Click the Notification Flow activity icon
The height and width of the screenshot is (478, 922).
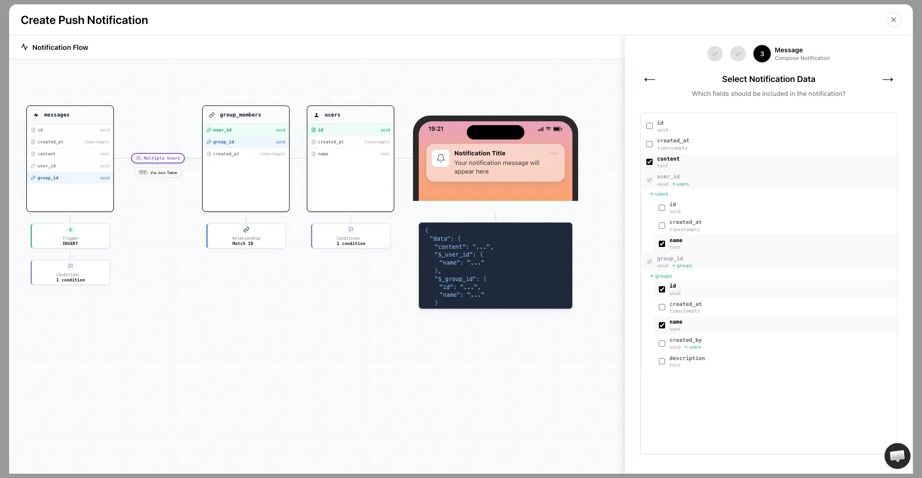24,47
